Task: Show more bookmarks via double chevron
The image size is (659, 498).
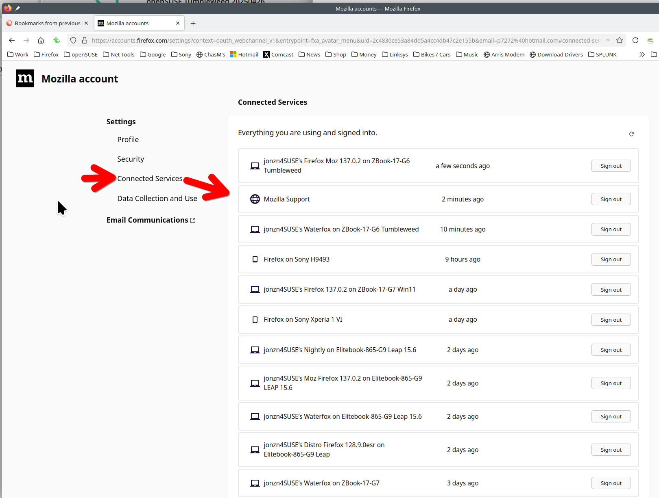Action: click(642, 54)
